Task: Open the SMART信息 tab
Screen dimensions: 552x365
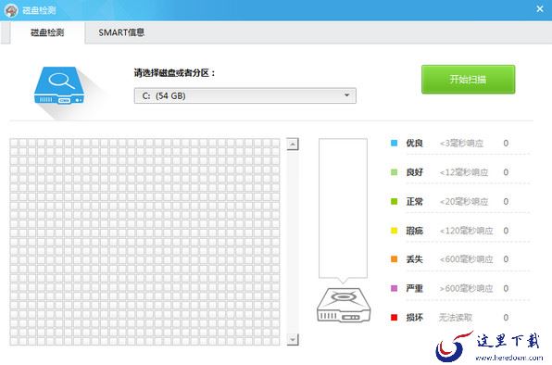Action: coord(121,32)
